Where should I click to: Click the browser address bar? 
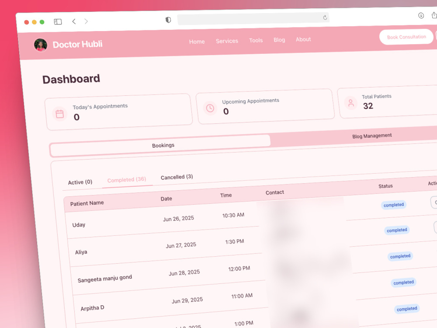[x=253, y=19]
